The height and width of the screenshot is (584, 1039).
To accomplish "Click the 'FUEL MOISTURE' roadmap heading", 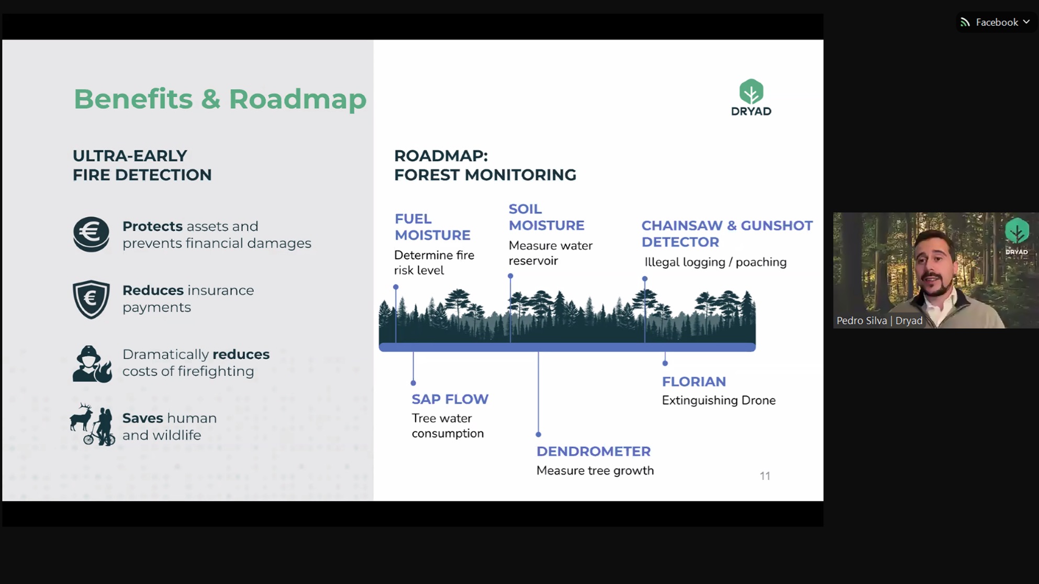I will (x=432, y=227).
